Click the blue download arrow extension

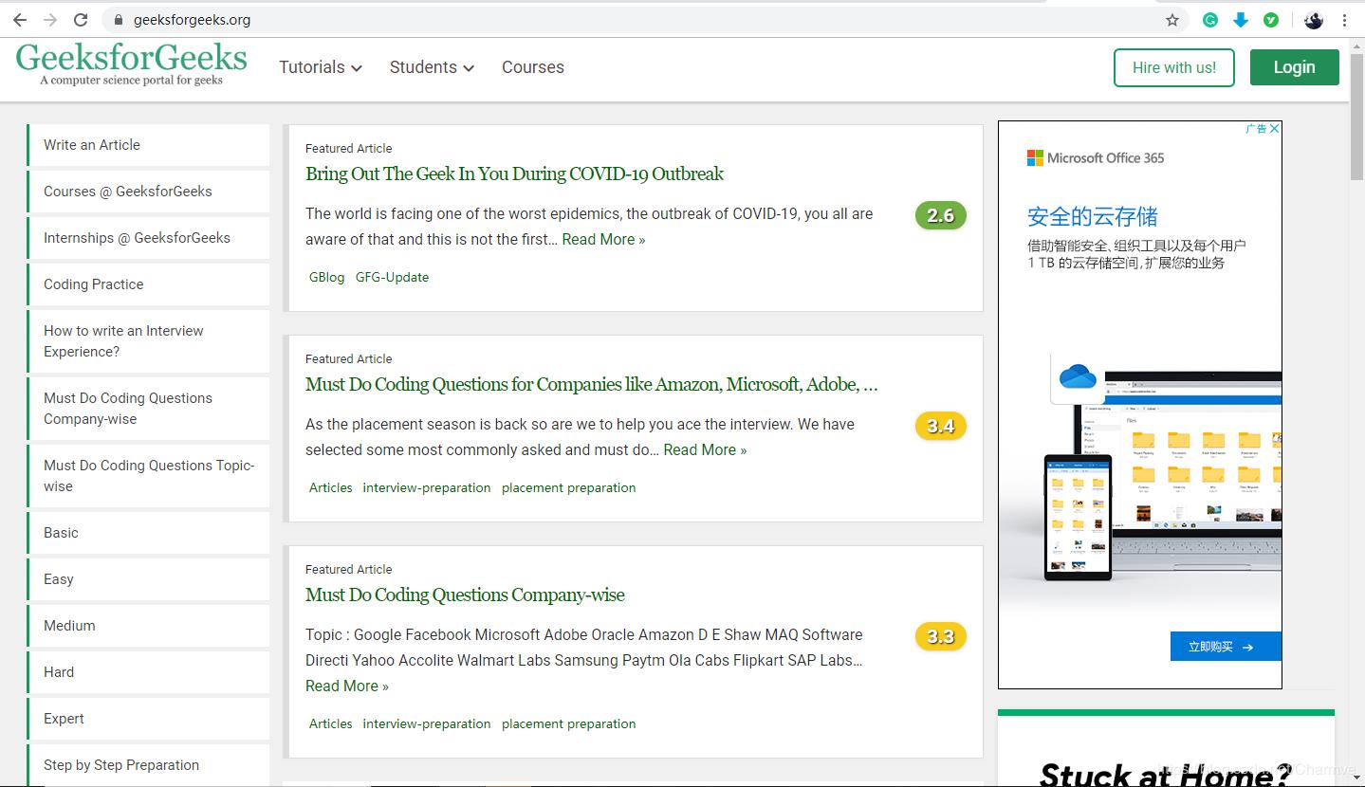tap(1240, 20)
